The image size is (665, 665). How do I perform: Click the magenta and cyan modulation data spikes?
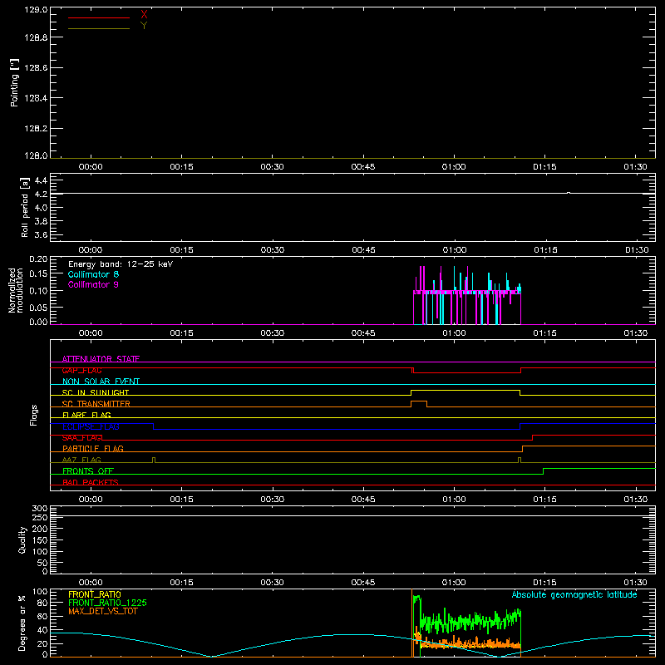point(467,295)
